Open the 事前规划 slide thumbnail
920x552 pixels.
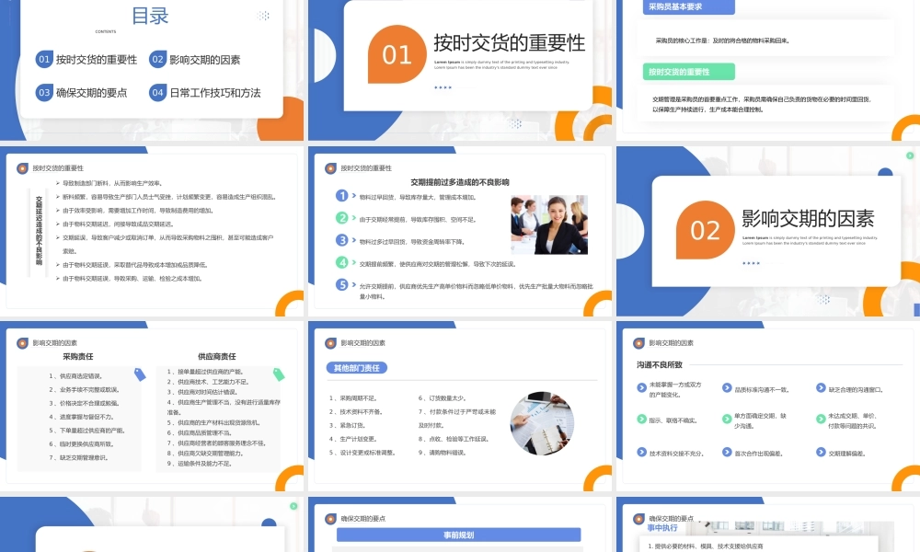click(460, 524)
